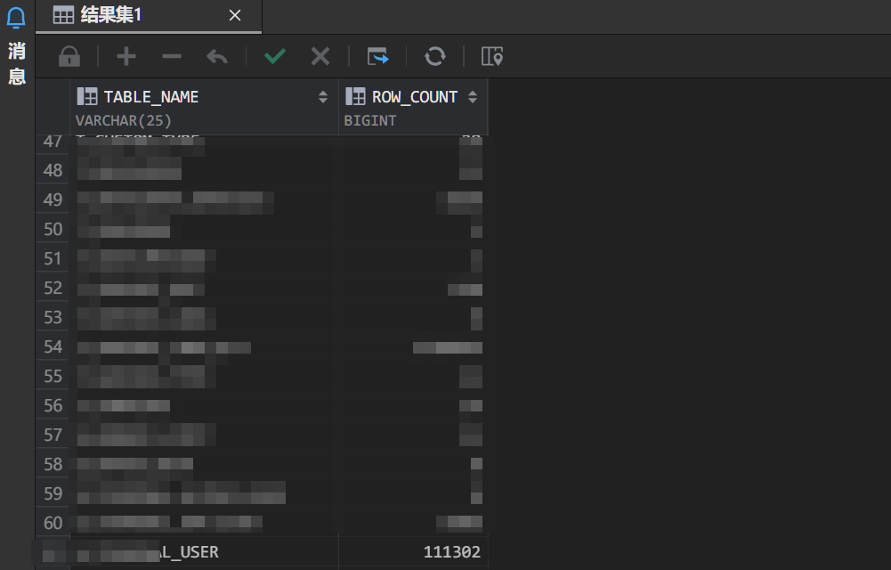Export the result set using the export icon
Viewport: 891px width, 570px height.
[378, 57]
